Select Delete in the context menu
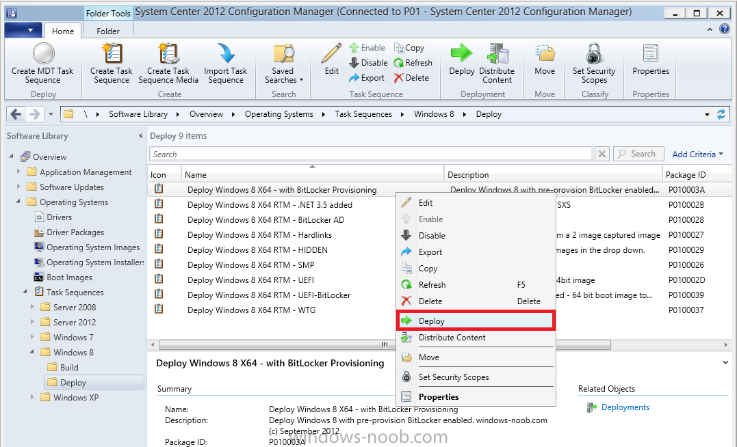Image resolution: width=737 pixels, height=447 pixels. click(476, 301)
